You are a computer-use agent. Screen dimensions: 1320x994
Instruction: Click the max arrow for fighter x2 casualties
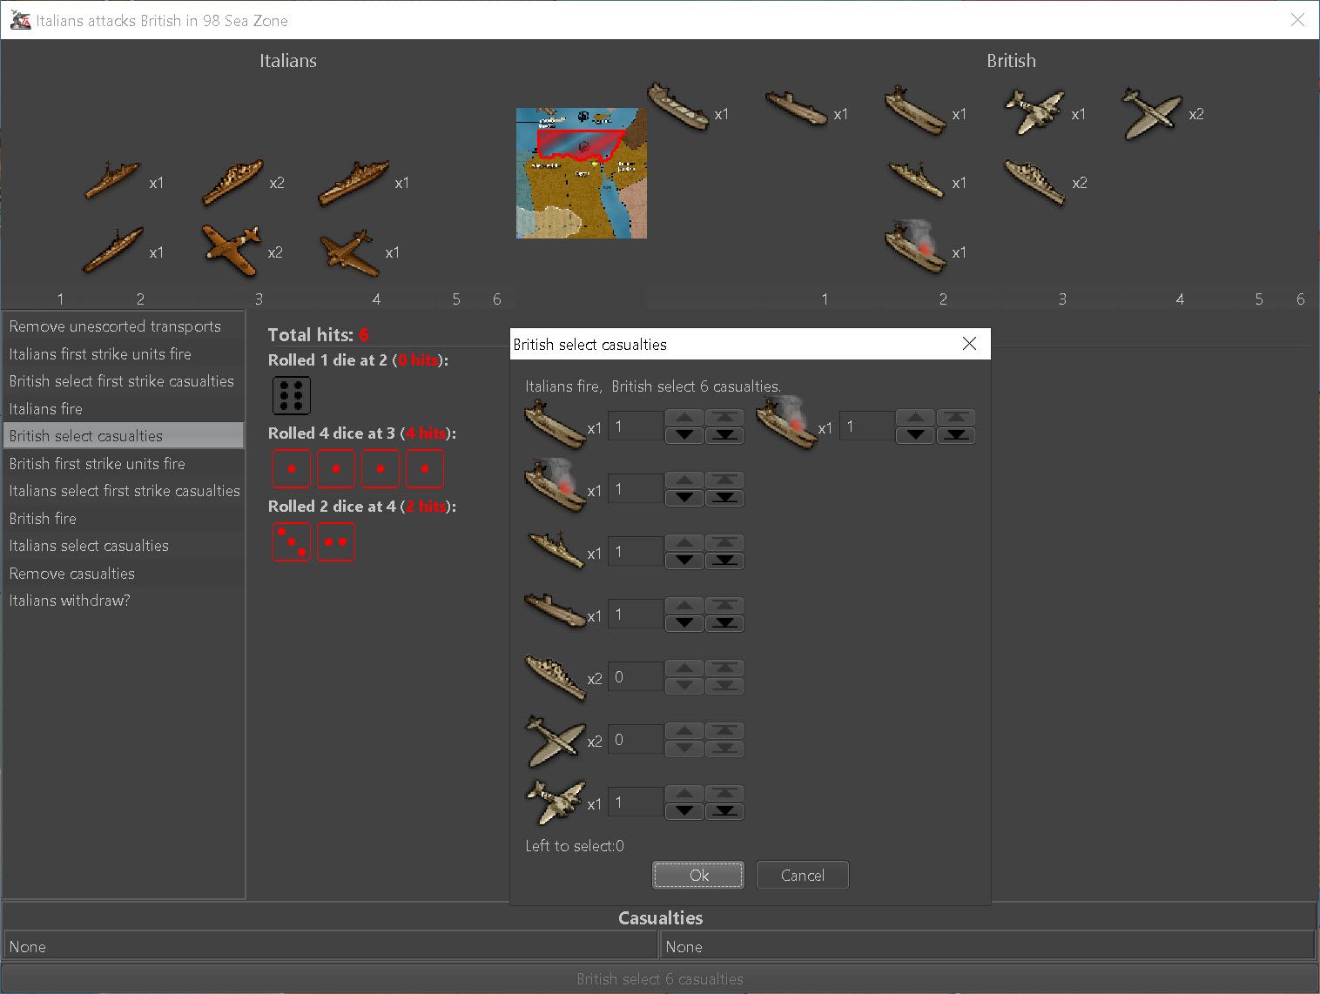click(724, 730)
